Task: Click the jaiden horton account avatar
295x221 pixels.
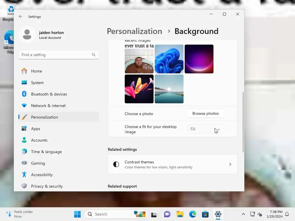Action: [27, 35]
